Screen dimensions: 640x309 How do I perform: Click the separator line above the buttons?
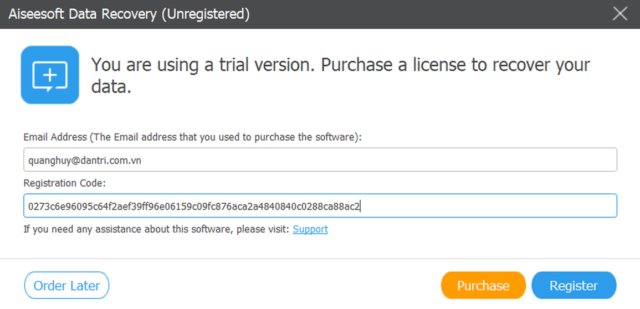coord(320,259)
